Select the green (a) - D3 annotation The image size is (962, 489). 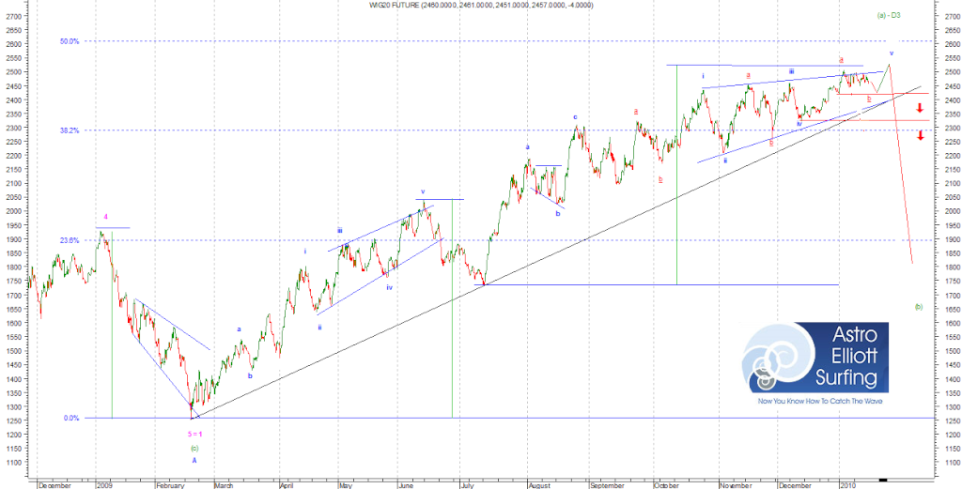click(888, 15)
